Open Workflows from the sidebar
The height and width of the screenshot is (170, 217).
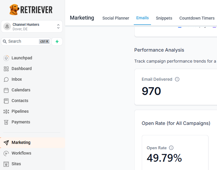click(21, 153)
